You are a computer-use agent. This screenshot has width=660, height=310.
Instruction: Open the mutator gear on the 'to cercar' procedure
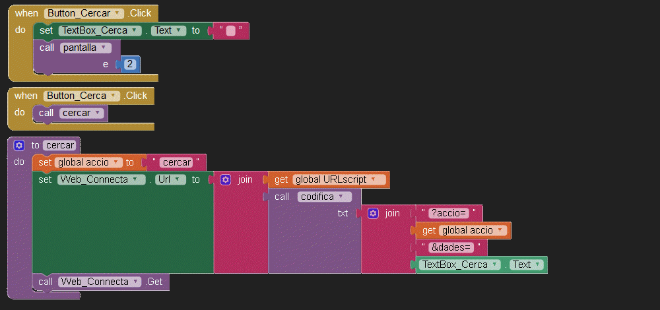pyautogui.click(x=19, y=145)
